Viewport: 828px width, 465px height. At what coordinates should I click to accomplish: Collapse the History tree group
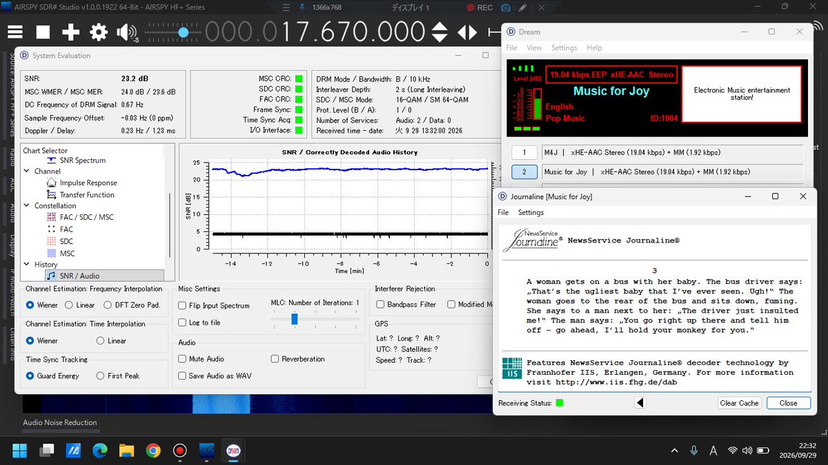pos(27,265)
